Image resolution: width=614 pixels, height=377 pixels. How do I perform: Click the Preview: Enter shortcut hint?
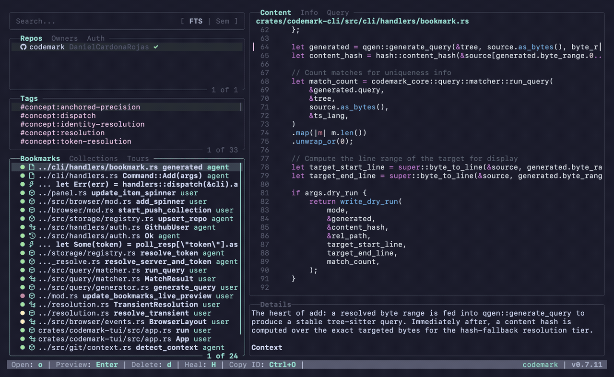(x=87, y=365)
